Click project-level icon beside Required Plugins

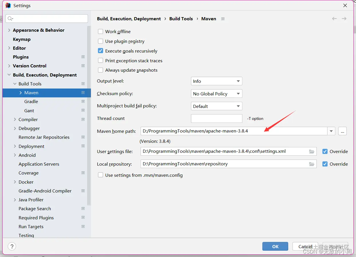point(83,218)
